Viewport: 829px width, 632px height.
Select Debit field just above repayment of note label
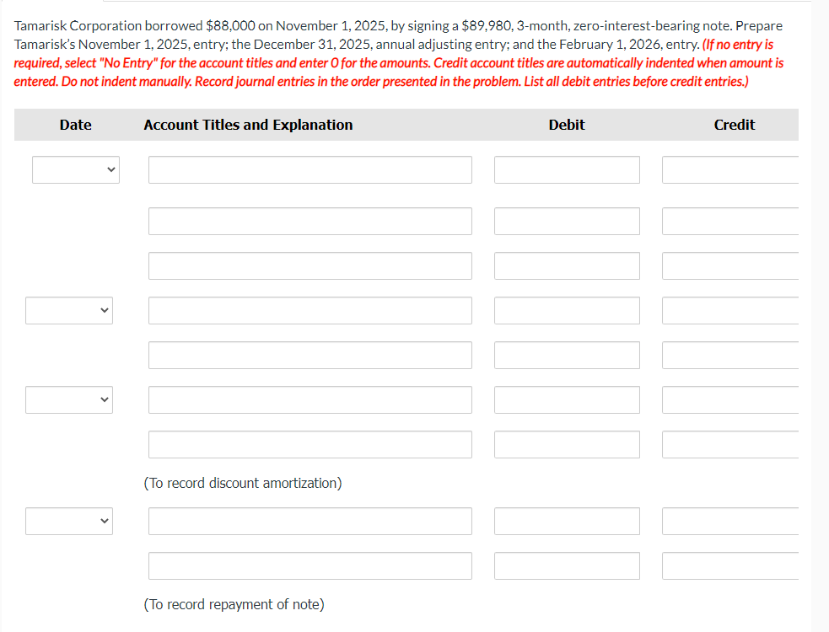click(x=567, y=566)
